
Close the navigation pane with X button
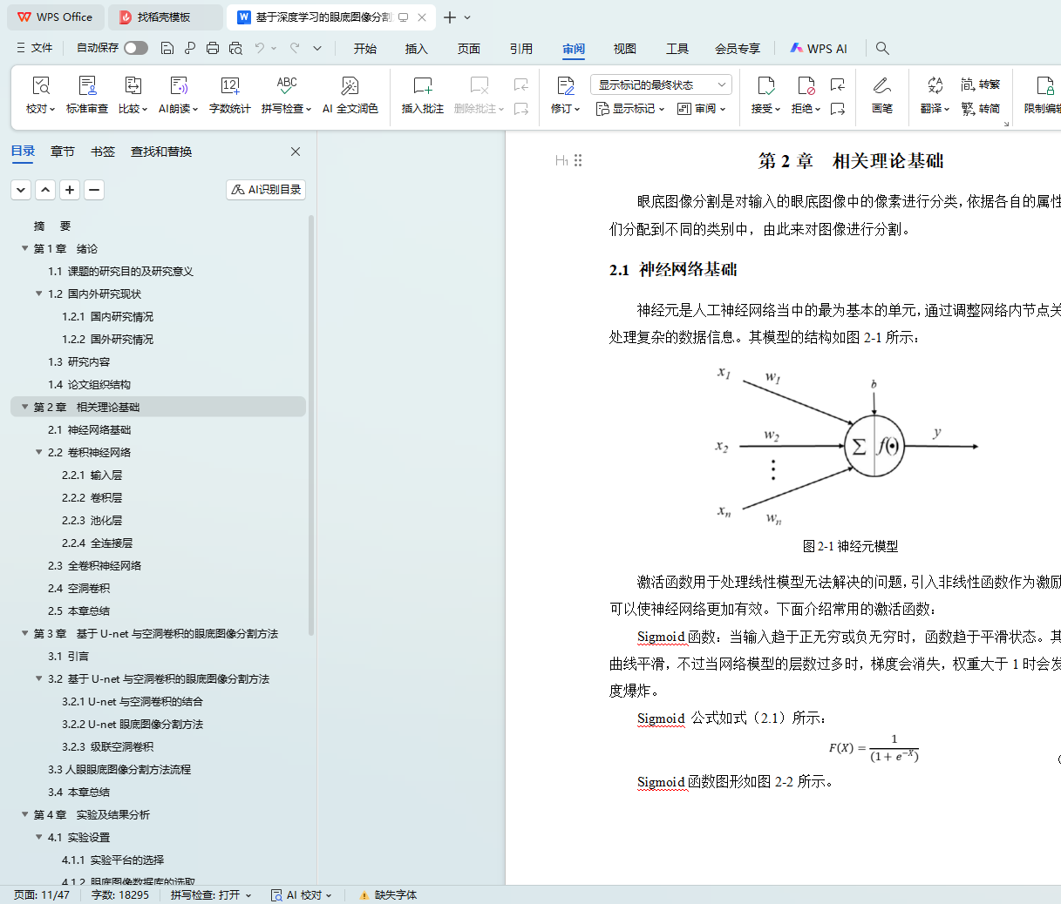point(296,152)
